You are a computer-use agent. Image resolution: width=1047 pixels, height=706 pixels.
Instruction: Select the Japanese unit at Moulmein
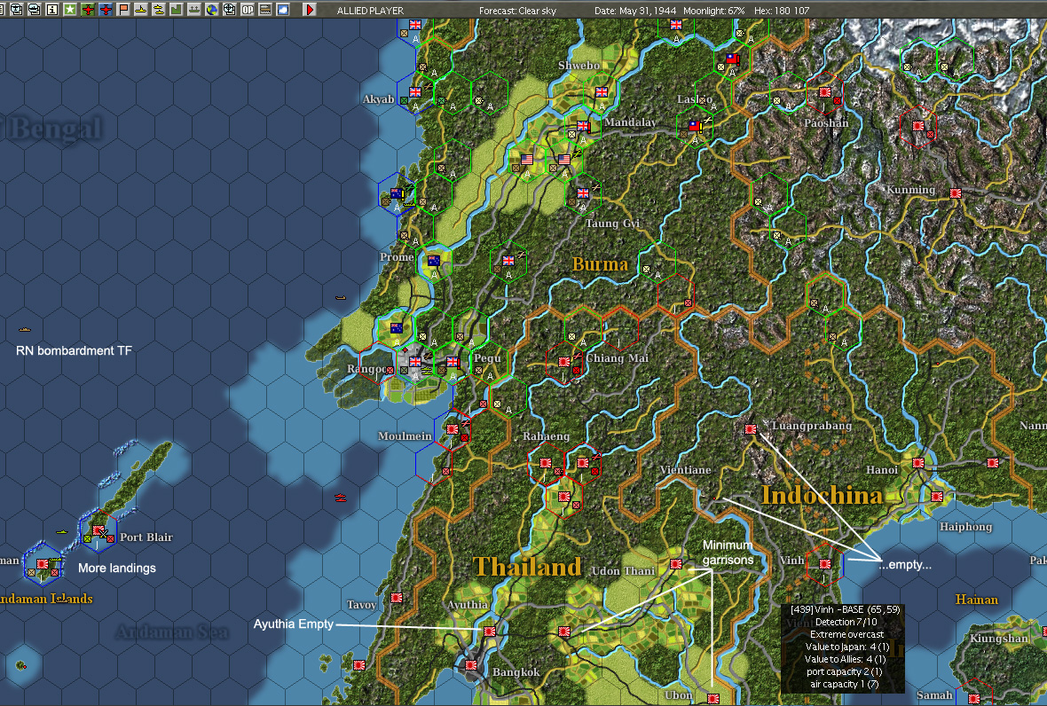pyautogui.click(x=453, y=429)
